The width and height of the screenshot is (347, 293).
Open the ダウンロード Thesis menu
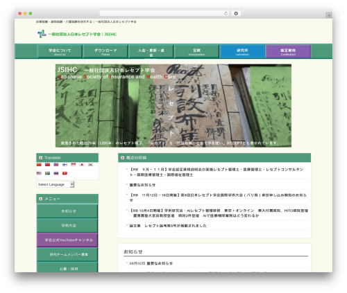[x=105, y=51]
